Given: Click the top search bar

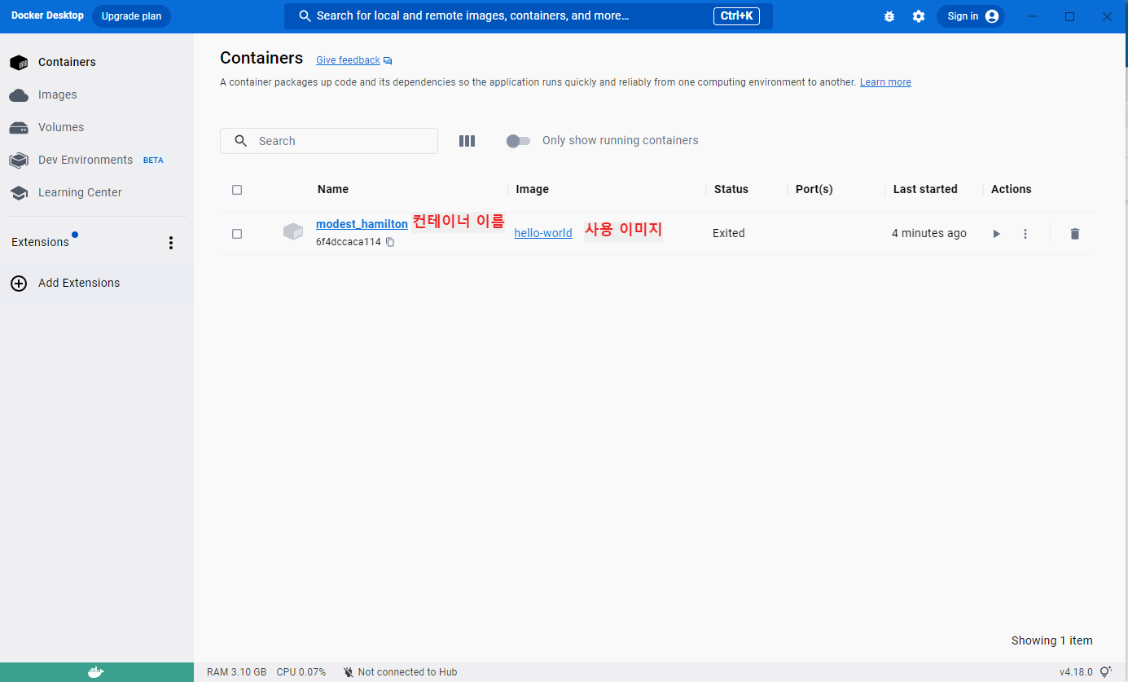Looking at the screenshot, I should click(x=528, y=16).
